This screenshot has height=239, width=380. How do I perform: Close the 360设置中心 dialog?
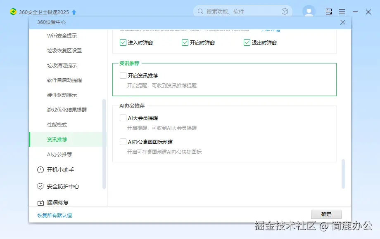(x=343, y=22)
